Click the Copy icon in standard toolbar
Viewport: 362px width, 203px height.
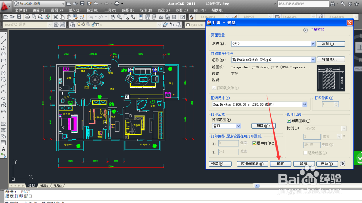click(62, 17)
